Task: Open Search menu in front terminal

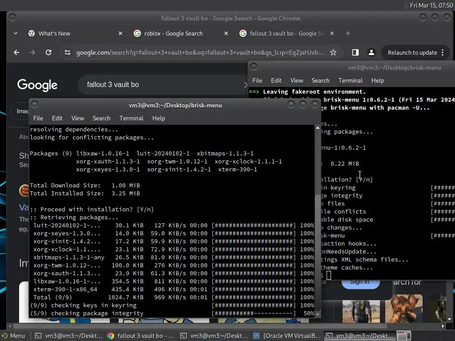Action: (x=102, y=118)
